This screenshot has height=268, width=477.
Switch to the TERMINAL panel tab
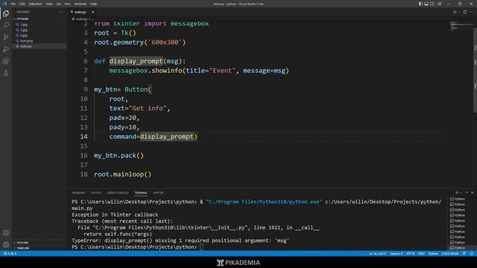pos(141,193)
